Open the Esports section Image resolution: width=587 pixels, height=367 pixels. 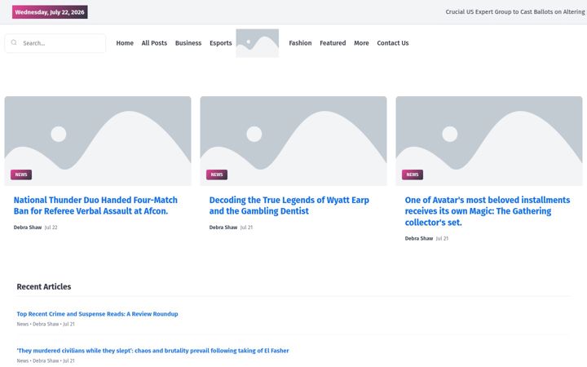pyautogui.click(x=220, y=43)
